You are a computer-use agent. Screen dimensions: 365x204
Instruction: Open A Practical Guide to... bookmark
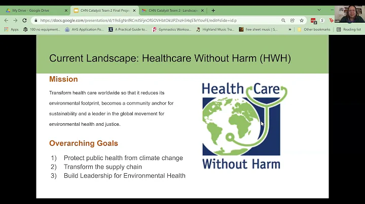pyautogui.click(x=128, y=29)
